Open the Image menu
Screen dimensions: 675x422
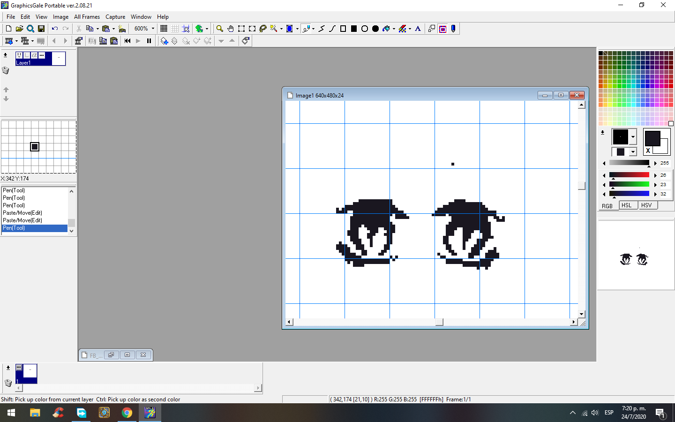[x=60, y=17]
